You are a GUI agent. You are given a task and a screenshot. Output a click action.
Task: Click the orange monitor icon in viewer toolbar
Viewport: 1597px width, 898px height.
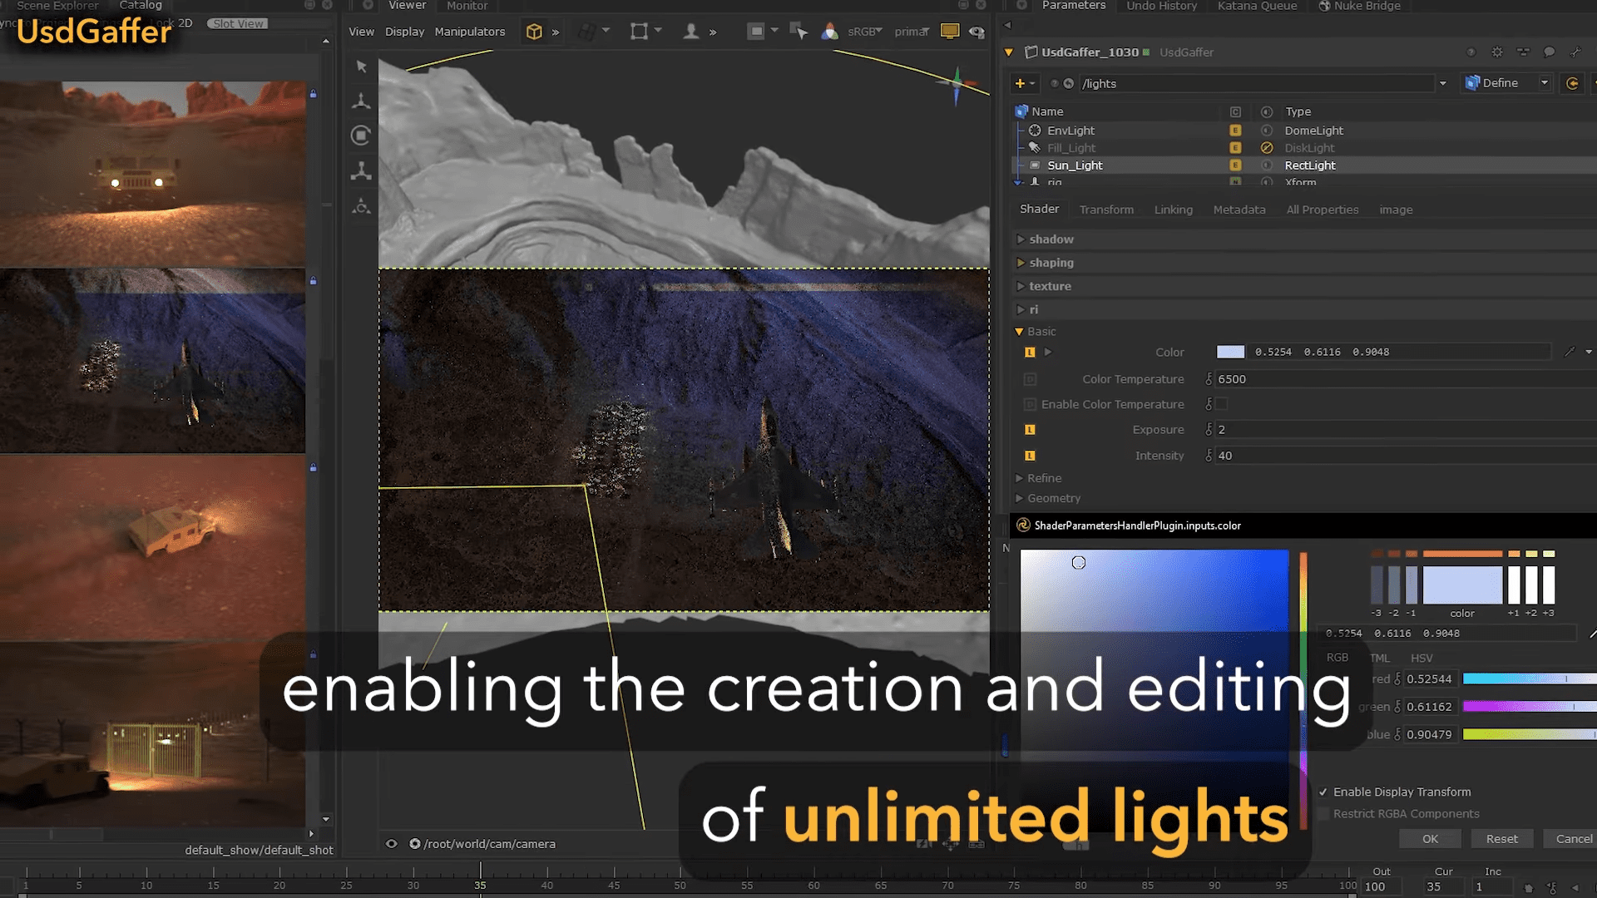949,32
